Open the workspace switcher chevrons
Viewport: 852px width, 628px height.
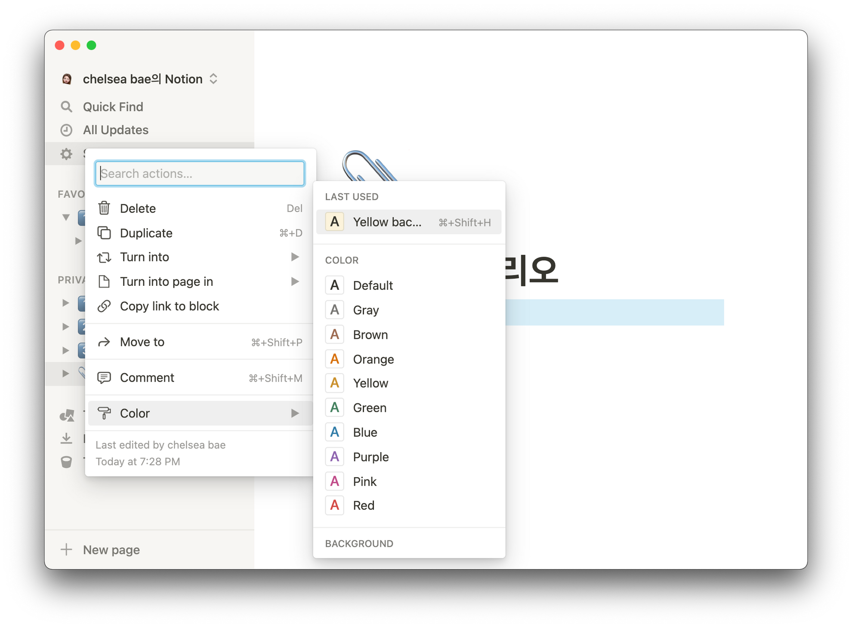(x=213, y=79)
